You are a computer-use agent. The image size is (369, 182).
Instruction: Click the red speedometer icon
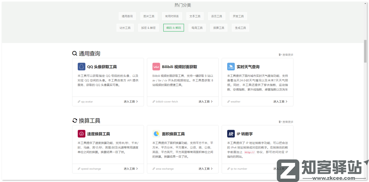pyautogui.click(x=81, y=134)
